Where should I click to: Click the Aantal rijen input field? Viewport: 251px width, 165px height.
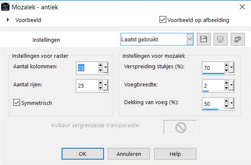87,86
